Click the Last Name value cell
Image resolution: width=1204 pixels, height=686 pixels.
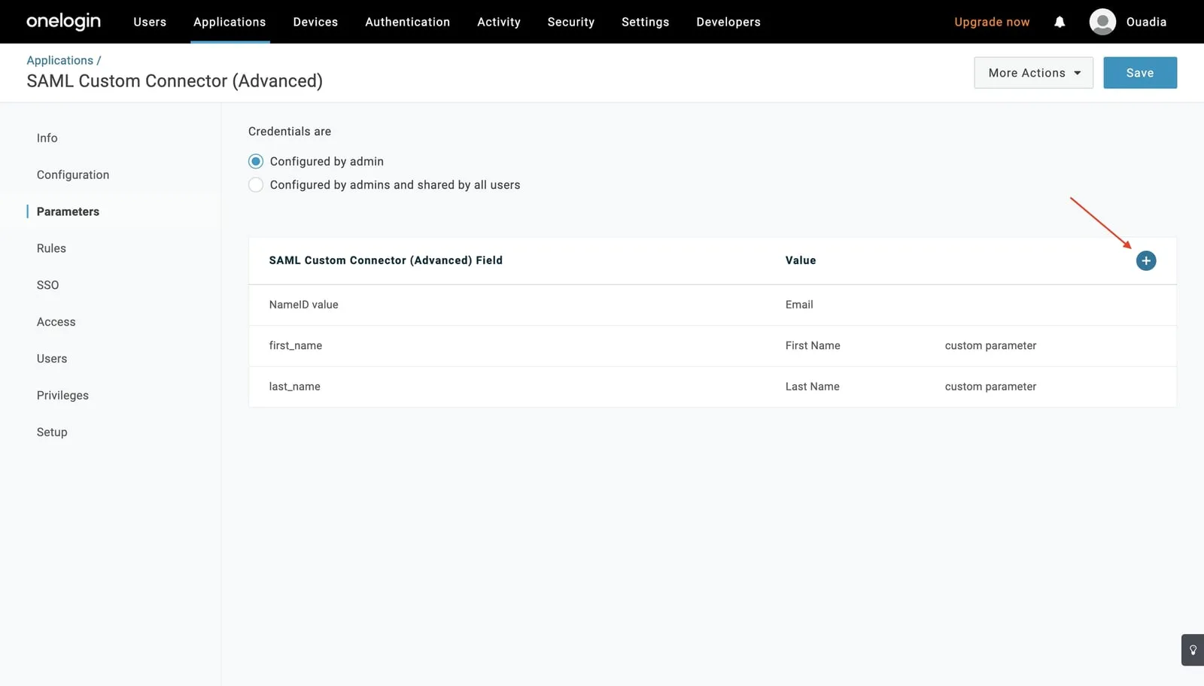[x=813, y=387]
